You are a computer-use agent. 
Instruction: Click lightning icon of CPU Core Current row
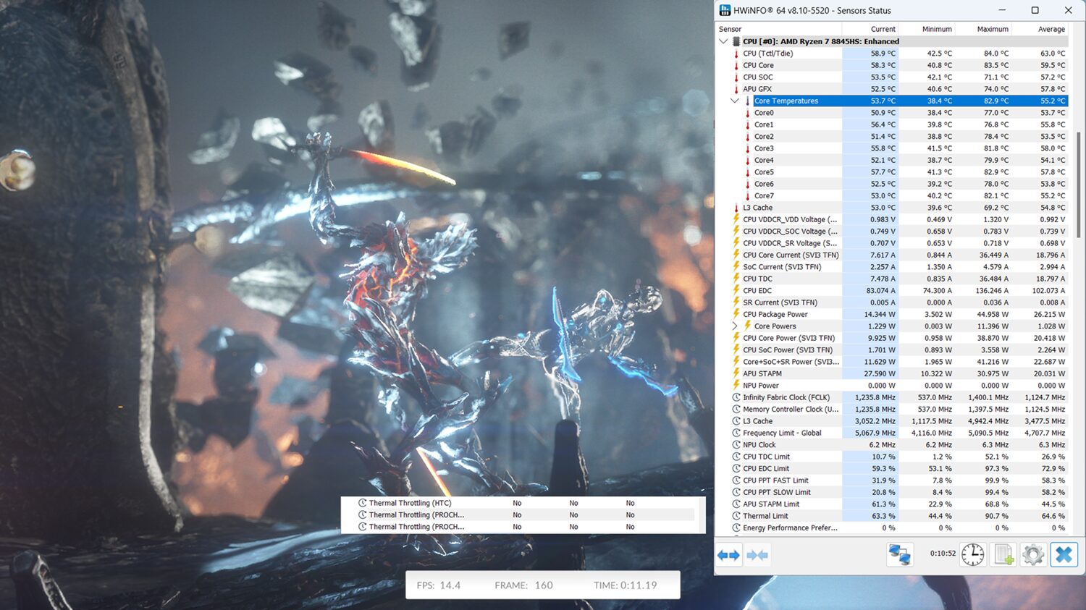(x=736, y=255)
